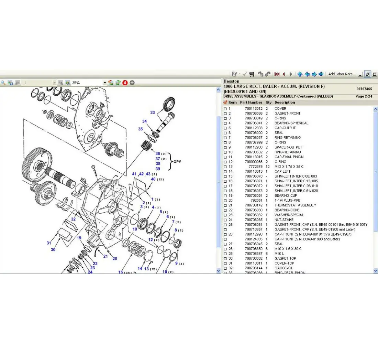
Task: Click the gray plus circle icon
Action: coord(132,83)
